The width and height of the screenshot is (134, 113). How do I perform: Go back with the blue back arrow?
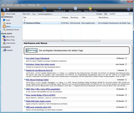point(4,9)
